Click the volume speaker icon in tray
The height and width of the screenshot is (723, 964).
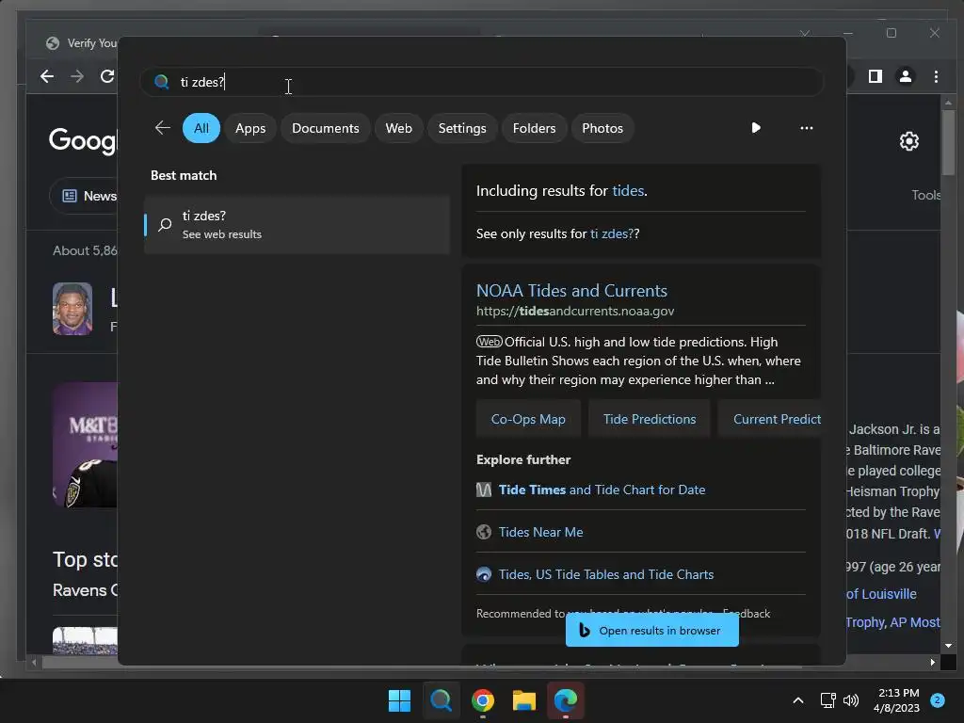pos(851,700)
